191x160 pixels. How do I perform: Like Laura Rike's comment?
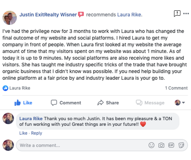point(23,133)
